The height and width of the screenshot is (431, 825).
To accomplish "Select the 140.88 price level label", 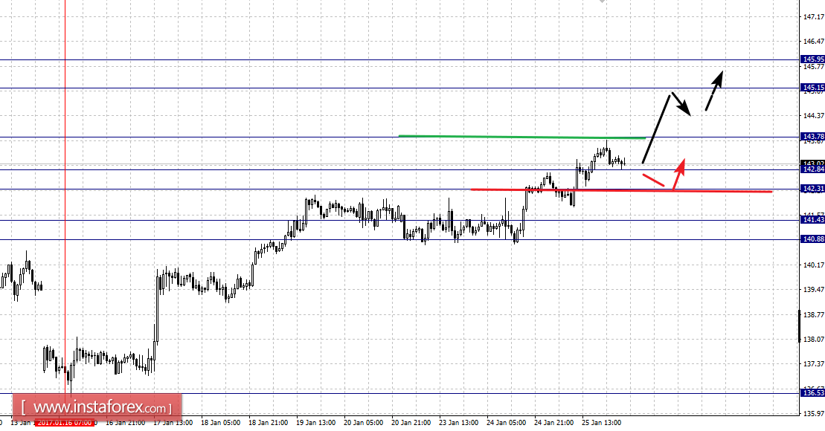I will tap(813, 239).
